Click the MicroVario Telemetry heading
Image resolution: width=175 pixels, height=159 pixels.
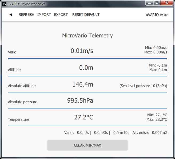(87, 36)
